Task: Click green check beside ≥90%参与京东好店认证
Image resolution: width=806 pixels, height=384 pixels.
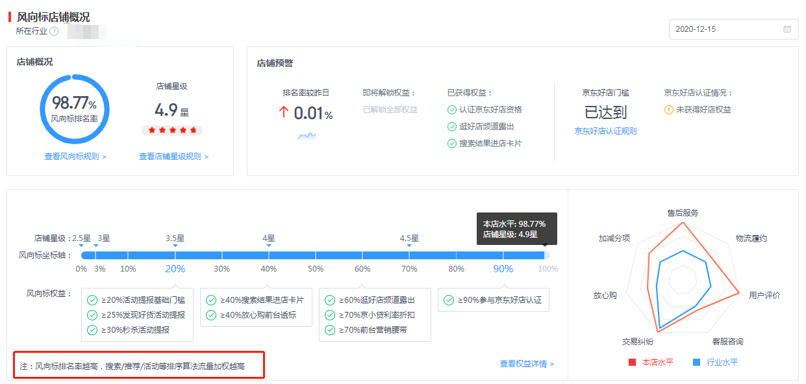Action: tap(449, 300)
